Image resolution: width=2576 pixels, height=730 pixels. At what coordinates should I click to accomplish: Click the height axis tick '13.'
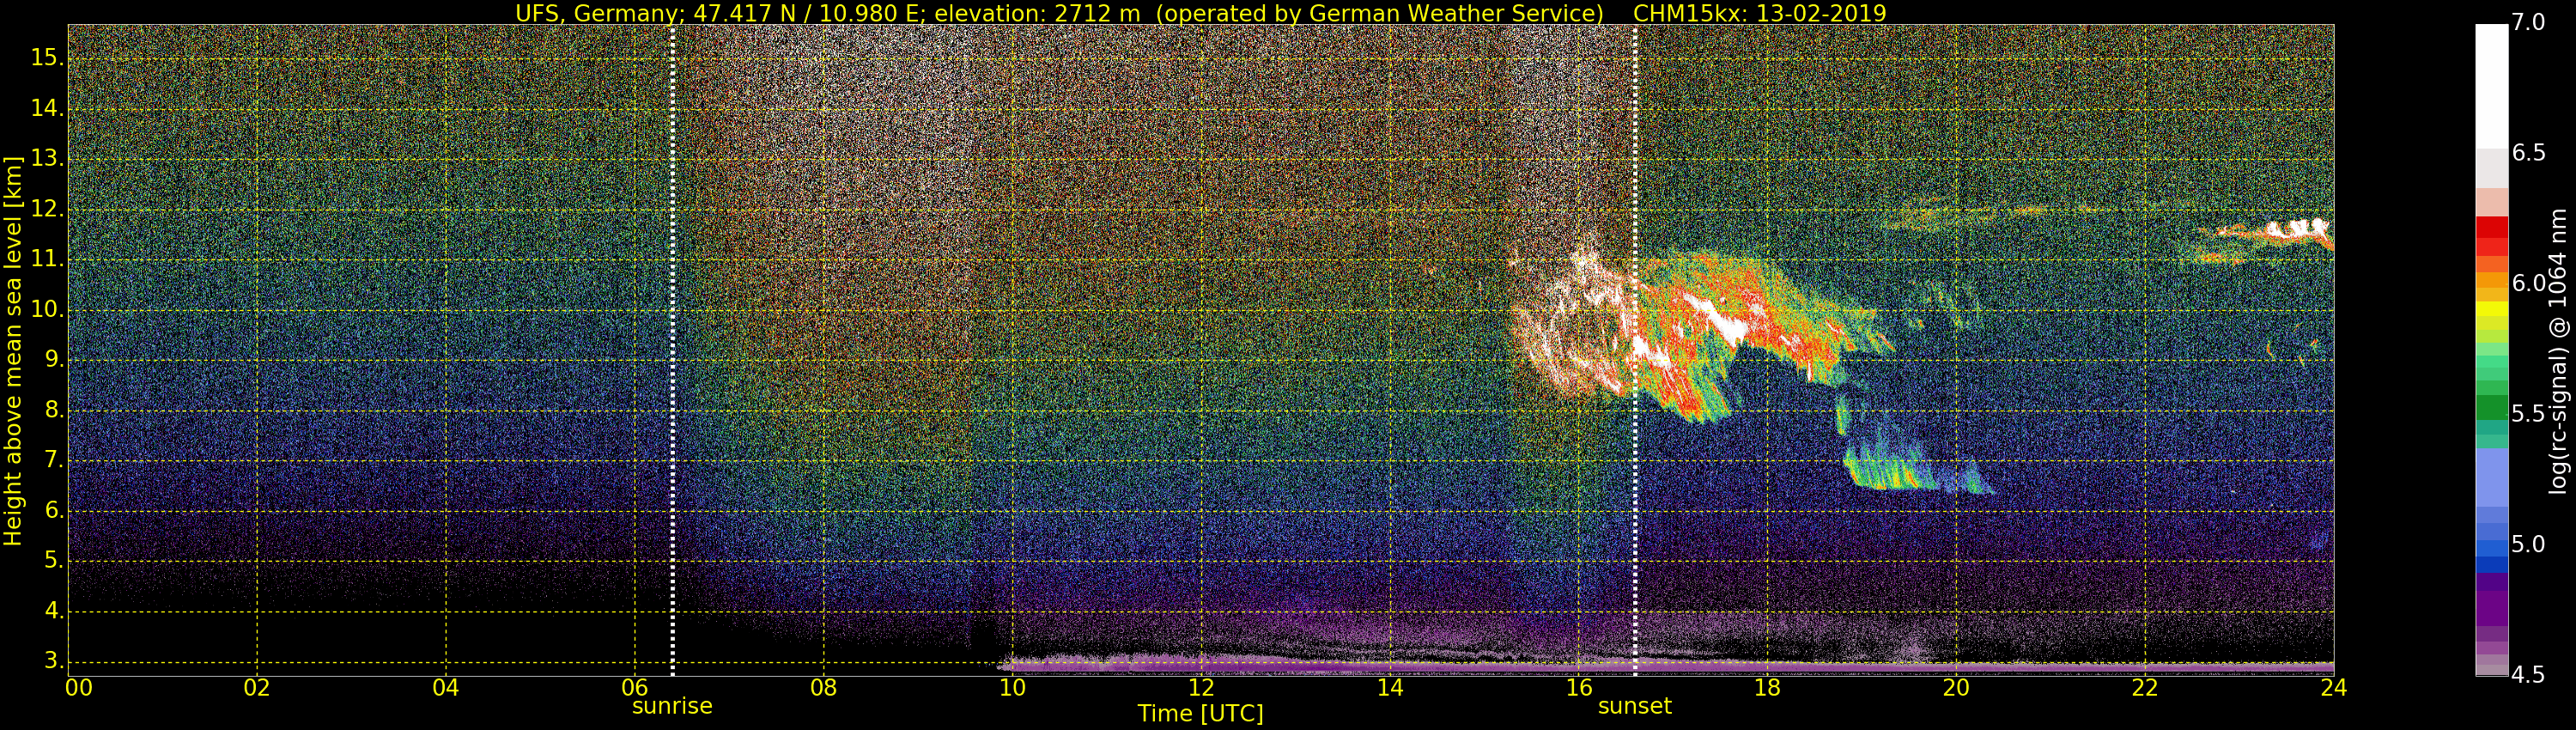coord(48,159)
